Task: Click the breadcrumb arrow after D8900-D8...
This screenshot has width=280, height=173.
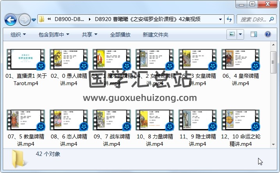Action: pos(89,19)
